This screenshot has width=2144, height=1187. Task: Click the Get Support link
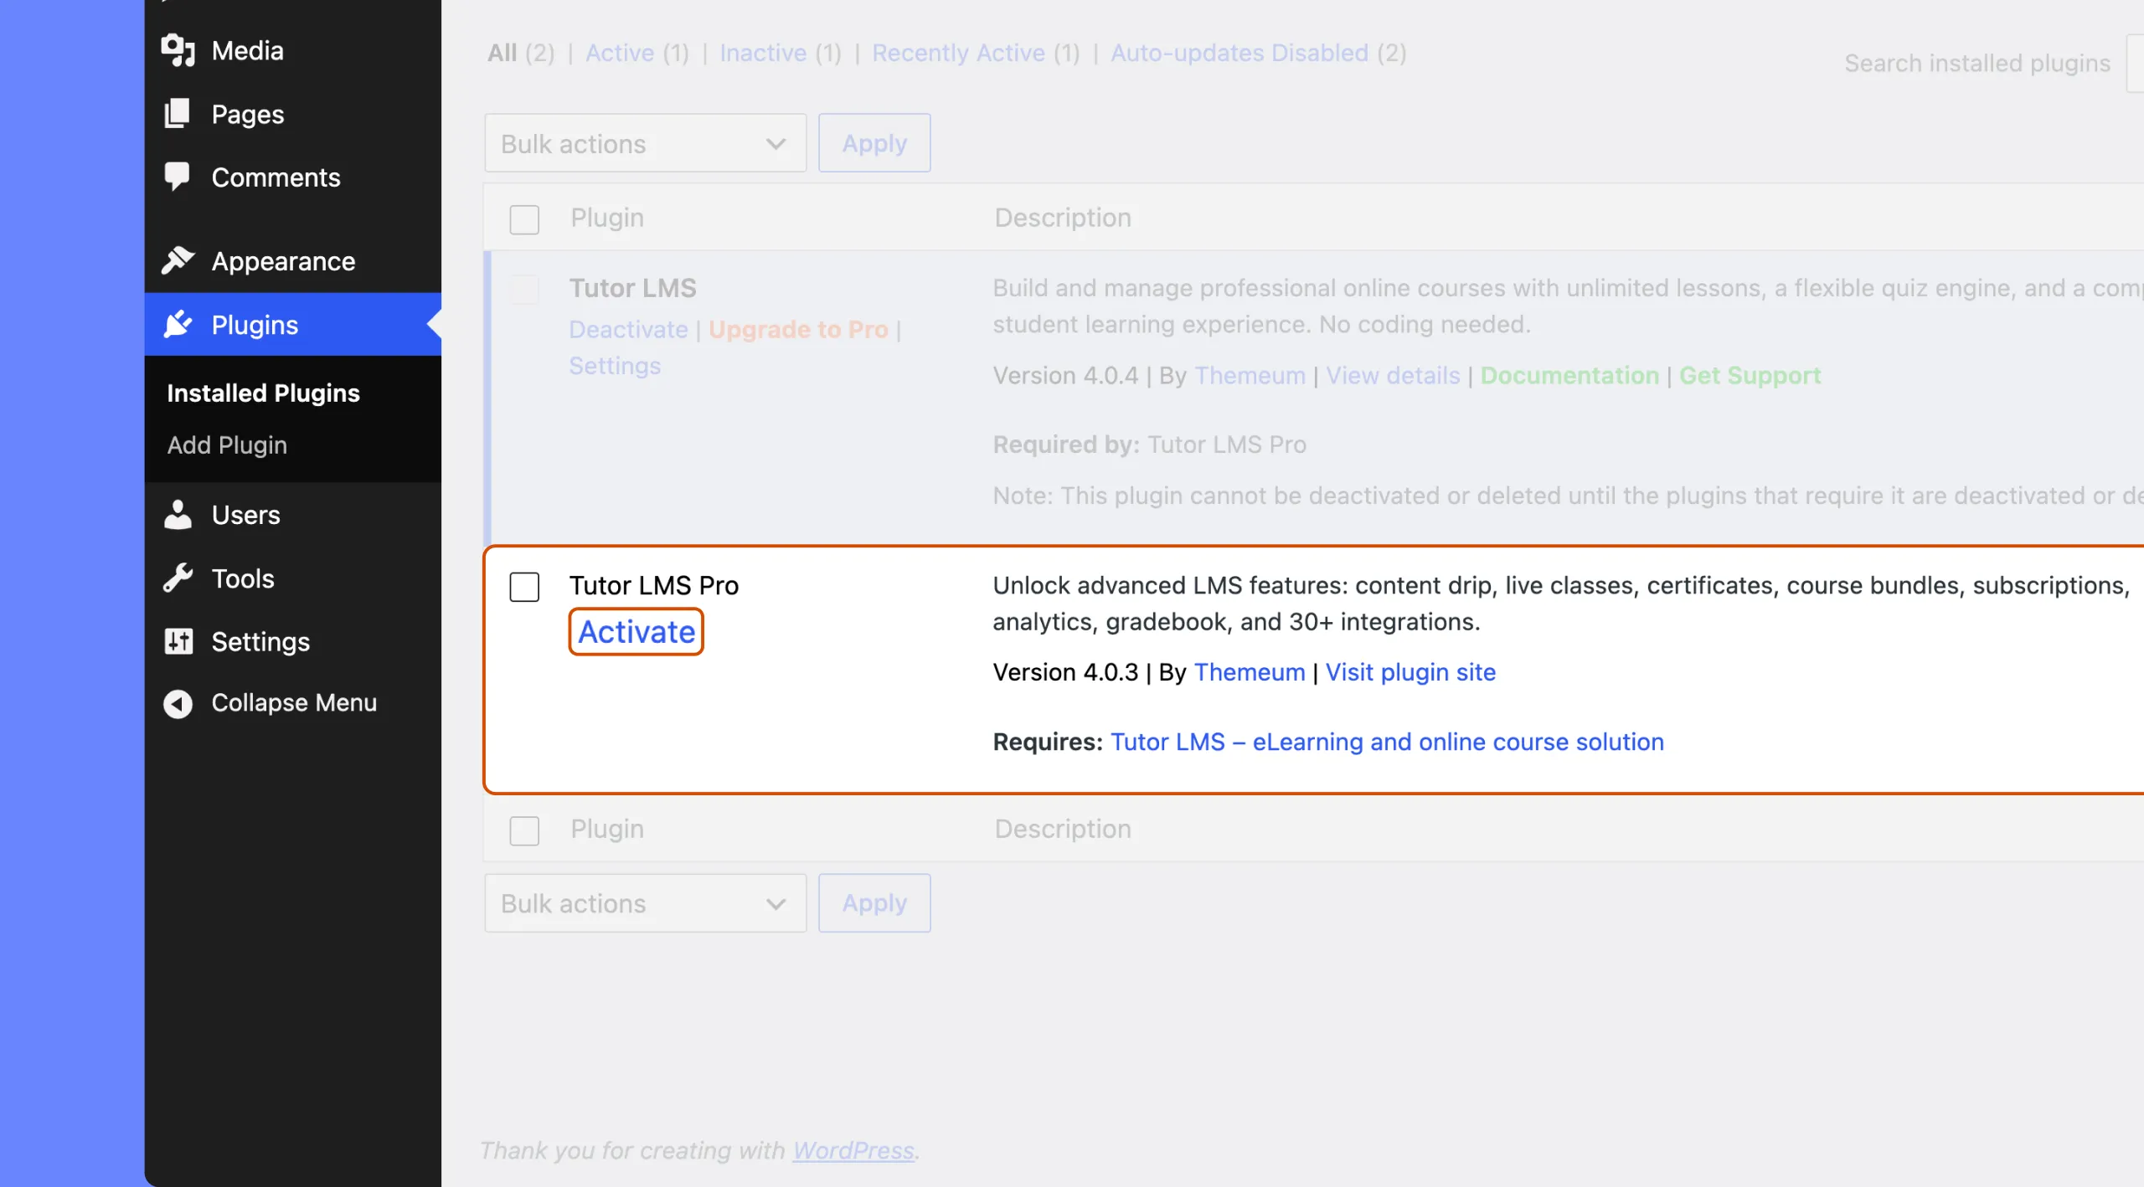(1750, 375)
